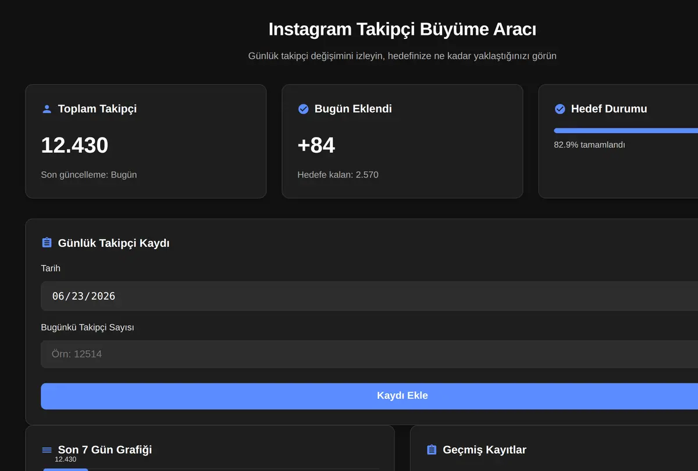Click the +84 value

(316, 145)
